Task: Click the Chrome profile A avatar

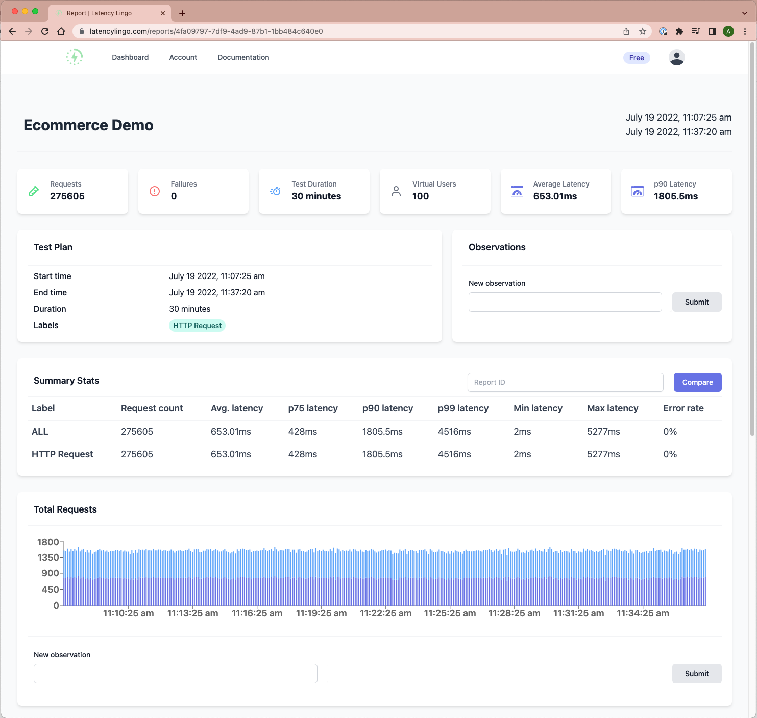Action: (728, 31)
